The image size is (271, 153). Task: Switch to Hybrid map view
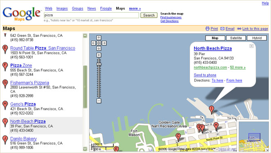tap(257, 38)
